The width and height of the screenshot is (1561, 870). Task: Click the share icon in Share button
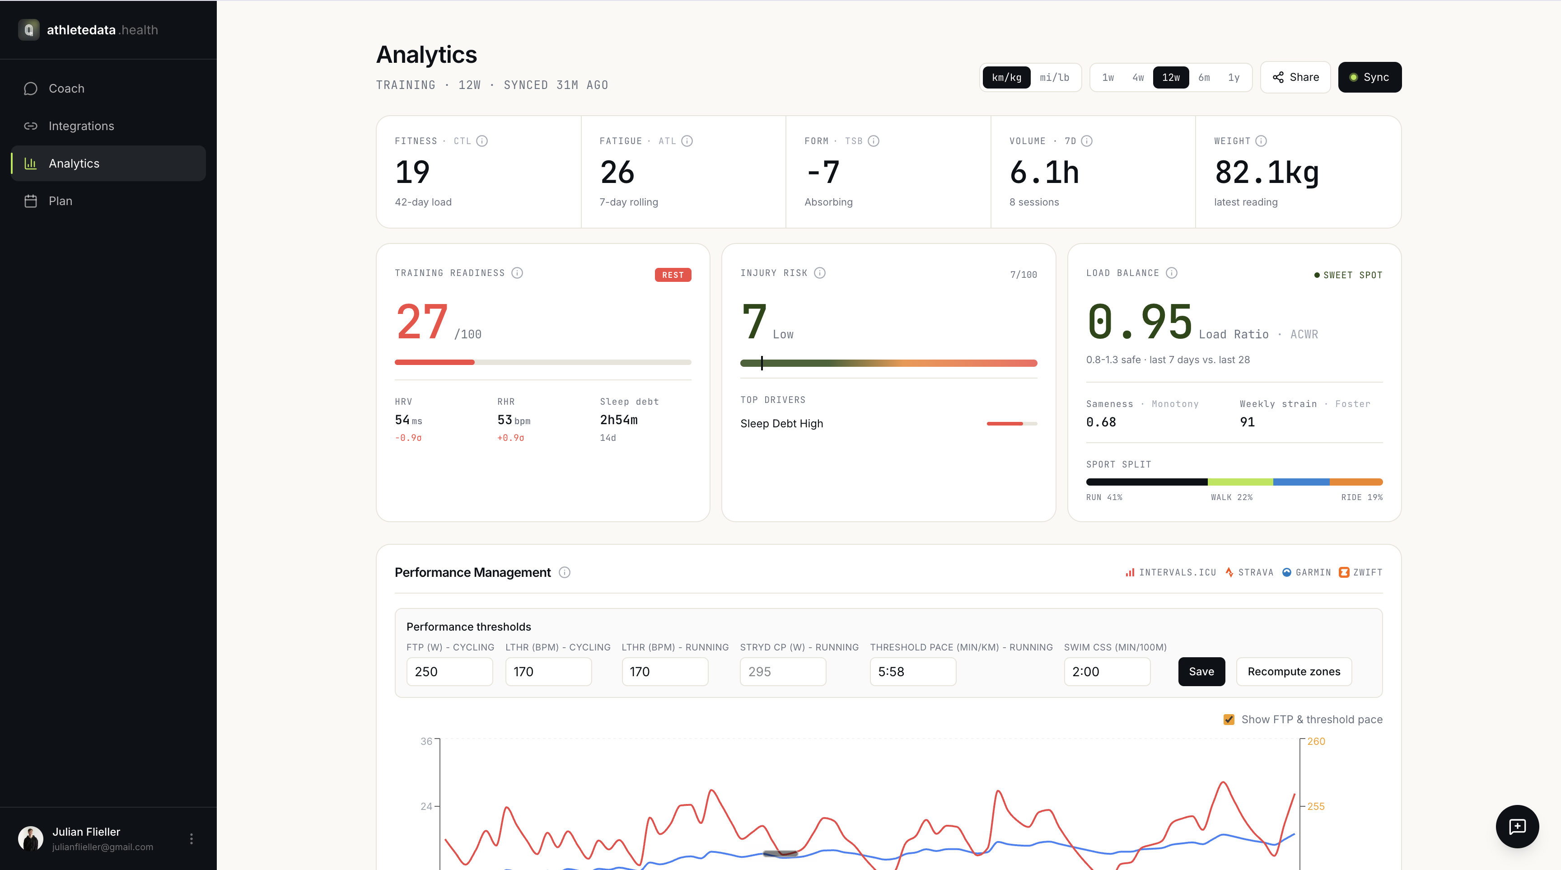pyautogui.click(x=1278, y=77)
